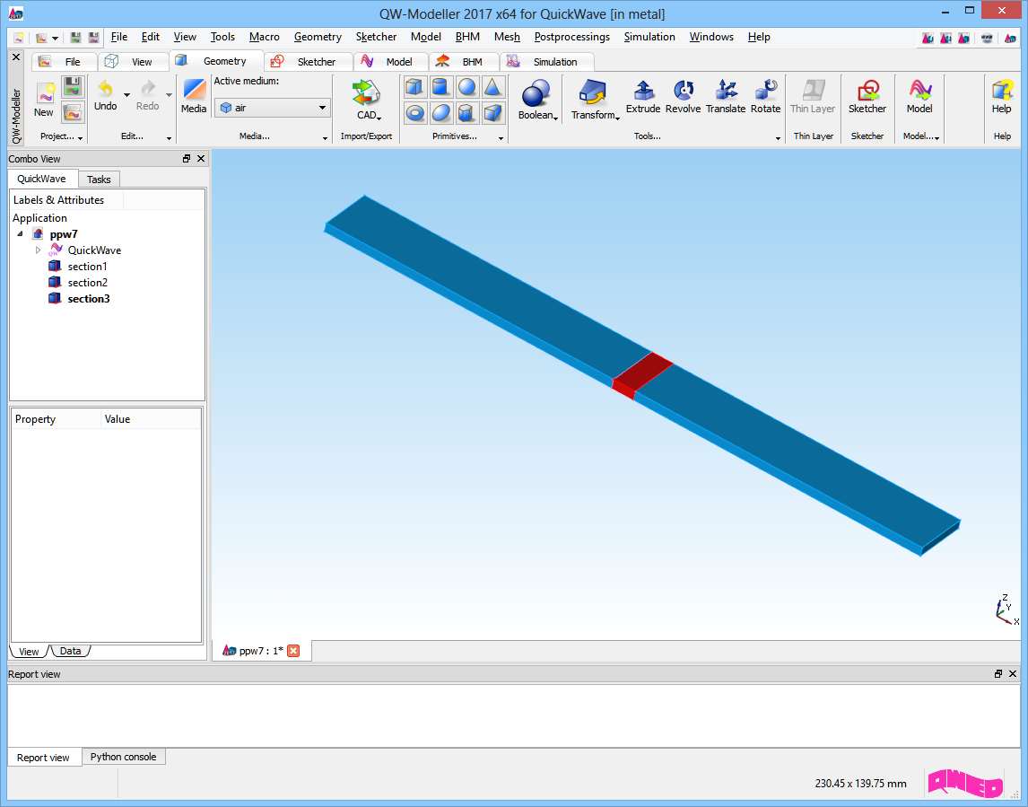Expand the Media... group menu
Viewport: 1028px width, 807px height.
pos(325,137)
